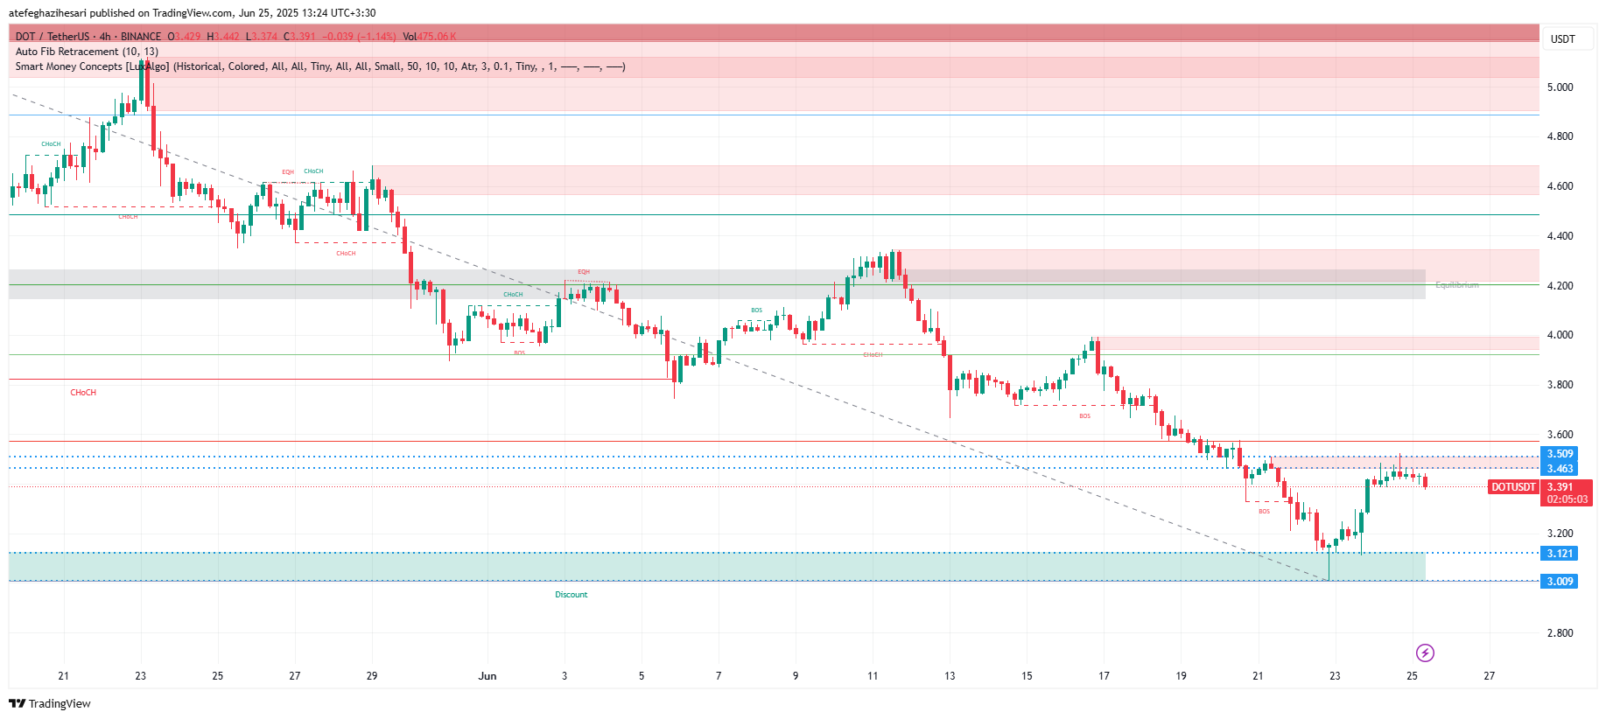Click the 3.800 price axis tick
This screenshot has height=719, width=1606.
click(1560, 385)
